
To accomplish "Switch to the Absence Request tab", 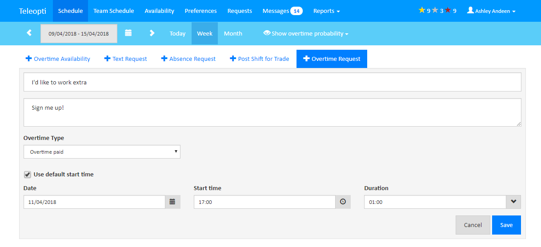I will (188, 59).
